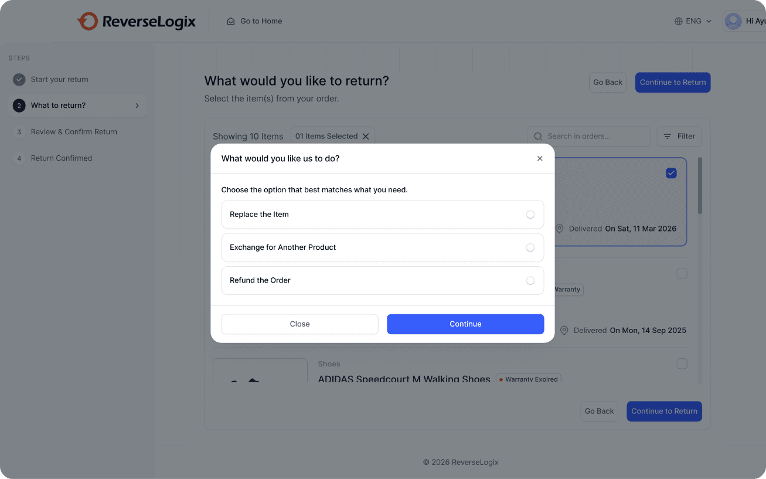
Task: Click the Close button in dialog
Action: 299,324
